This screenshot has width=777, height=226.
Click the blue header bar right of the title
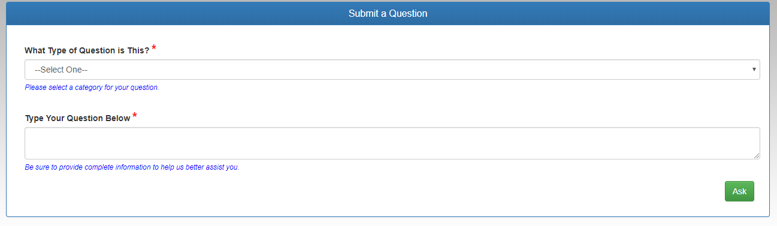tap(599, 13)
